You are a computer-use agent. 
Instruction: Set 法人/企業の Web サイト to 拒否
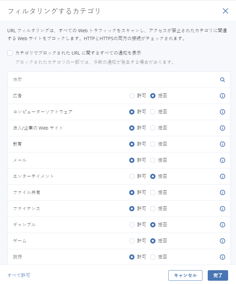coord(153,128)
